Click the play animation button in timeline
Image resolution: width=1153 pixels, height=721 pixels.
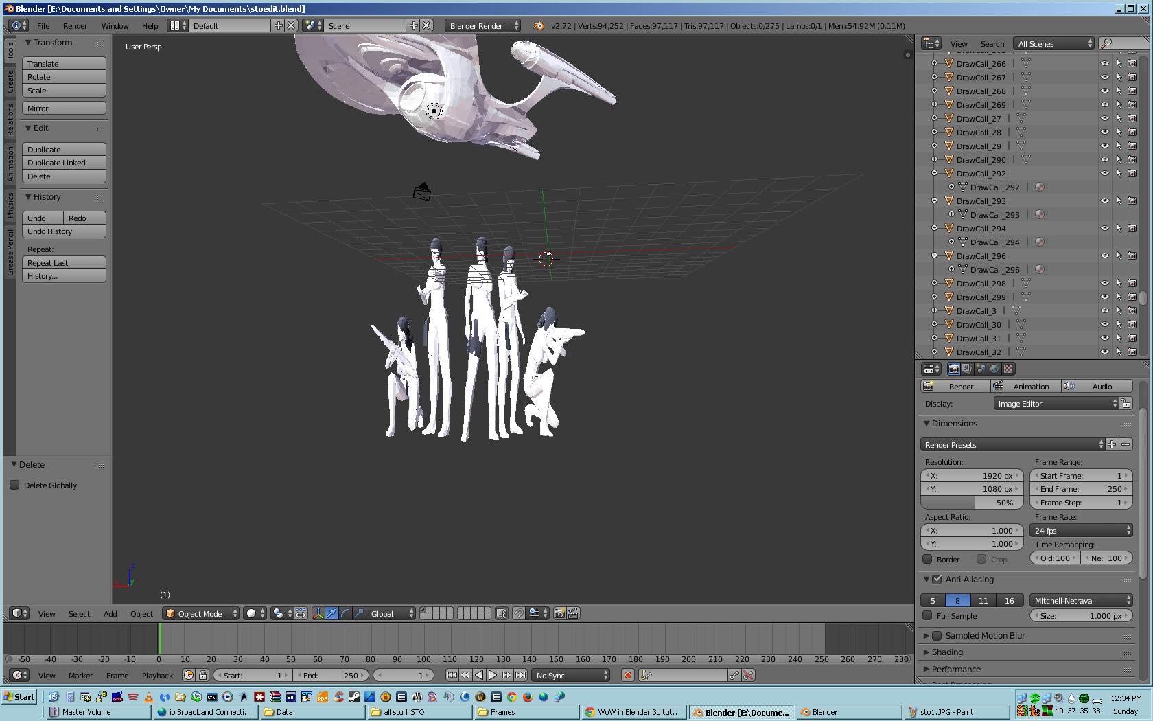493,676
